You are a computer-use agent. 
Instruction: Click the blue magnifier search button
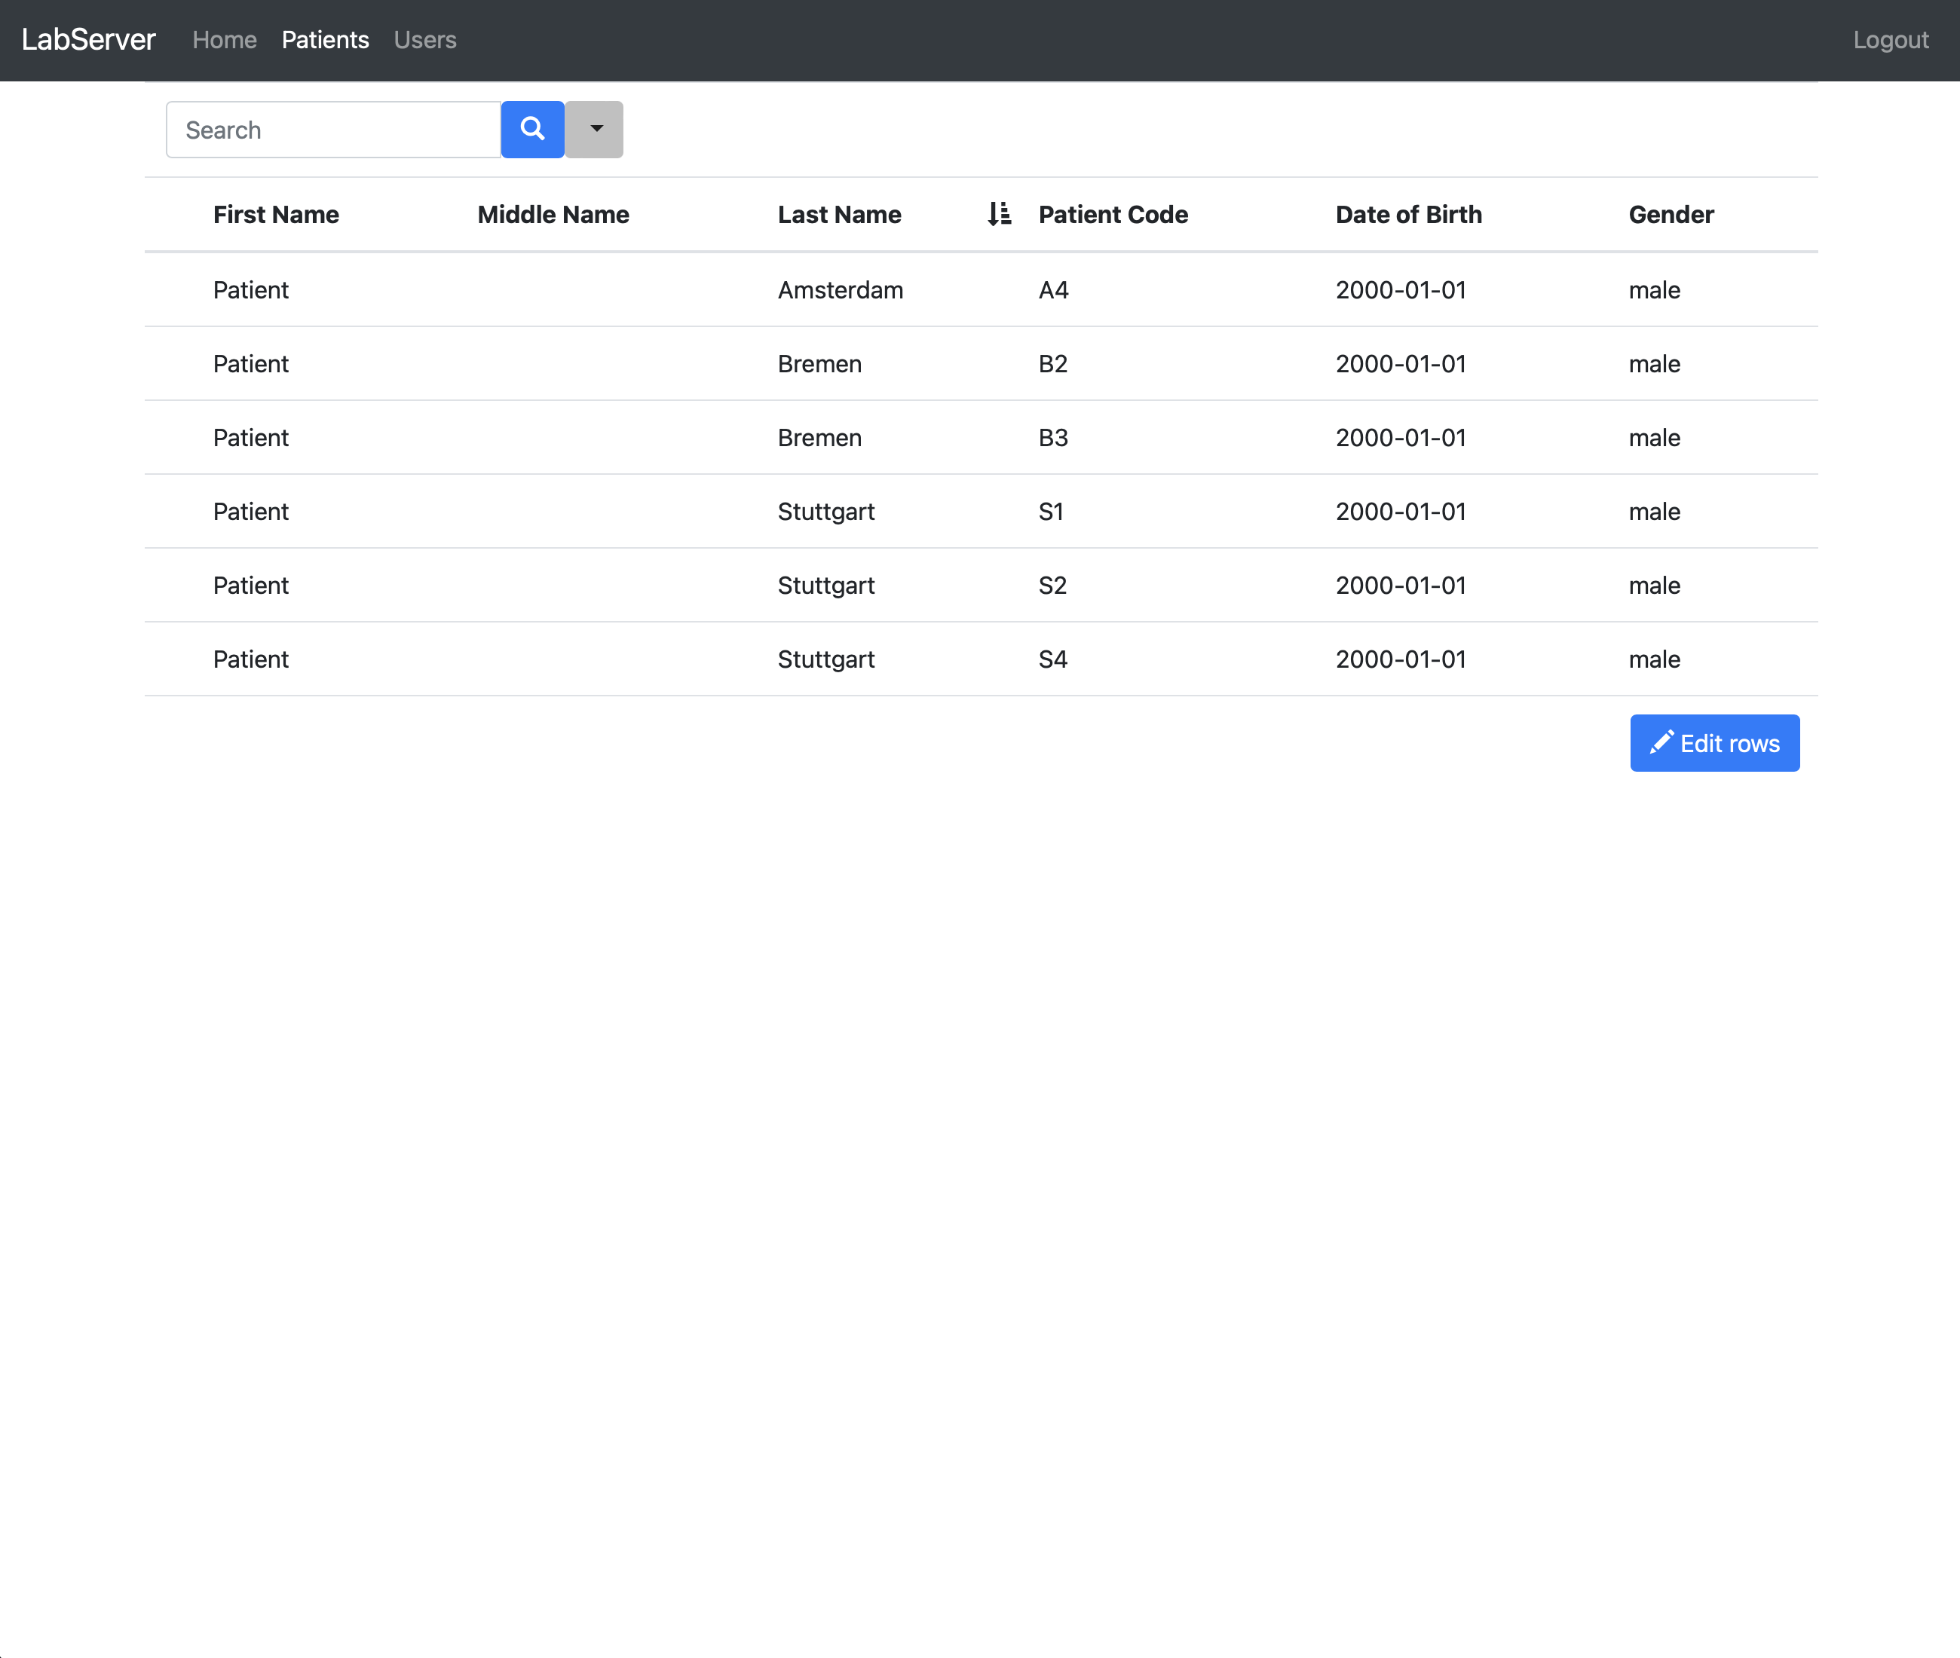[532, 129]
